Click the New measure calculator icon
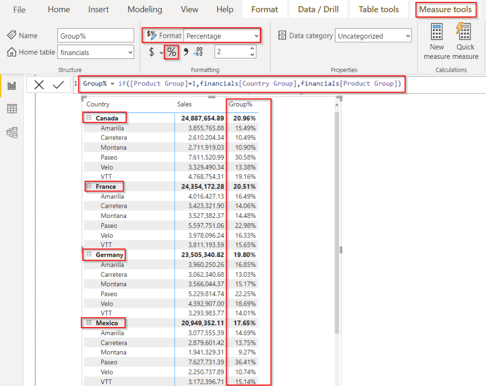The width and height of the screenshot is (486, 386). point(437,32)
